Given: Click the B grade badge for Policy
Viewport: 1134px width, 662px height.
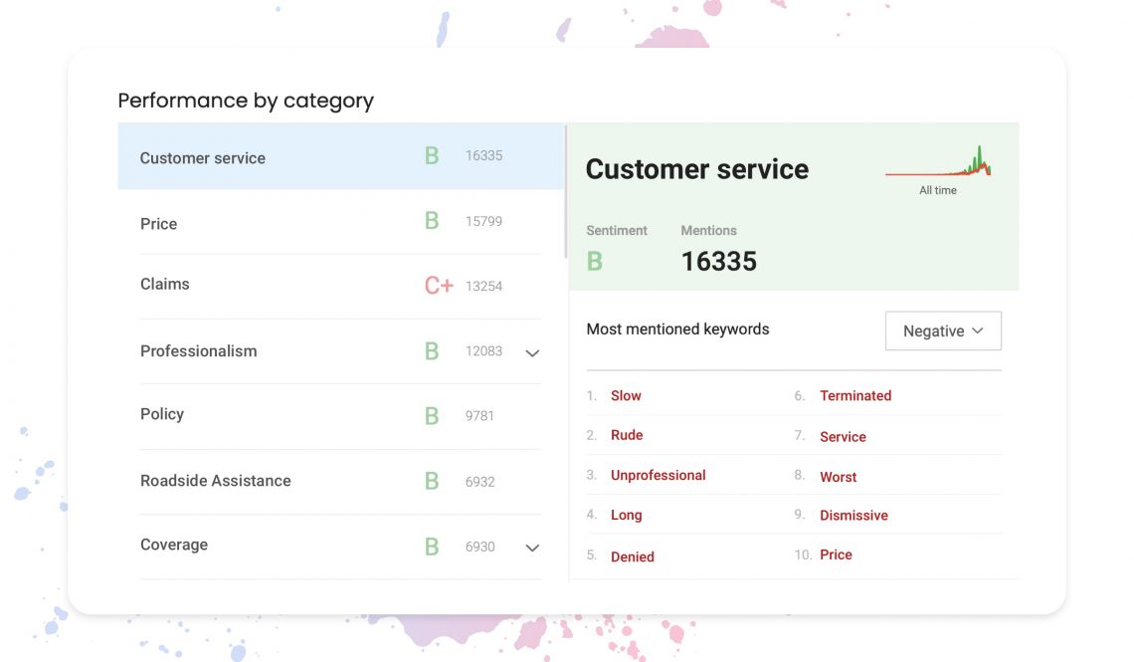Looking at the screenshot, I should tap(431, 415).
